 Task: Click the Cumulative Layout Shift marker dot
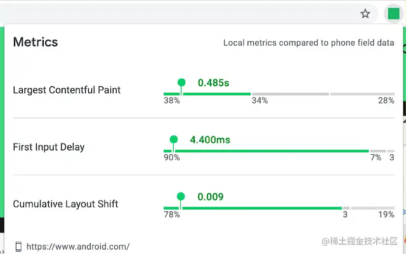pyautogui.click(x=181, y=196)
